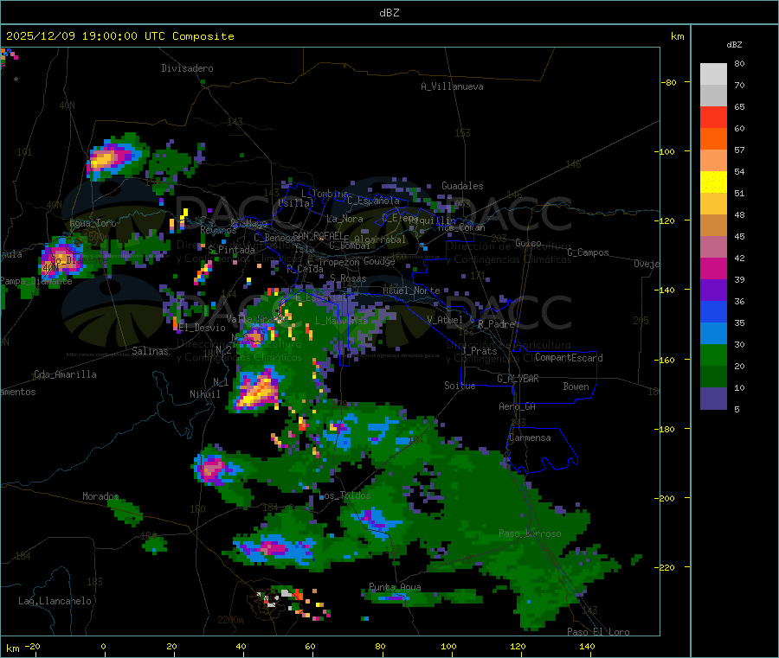Click the El_Desvio label
779x658 pixels.
click(203, 328)
